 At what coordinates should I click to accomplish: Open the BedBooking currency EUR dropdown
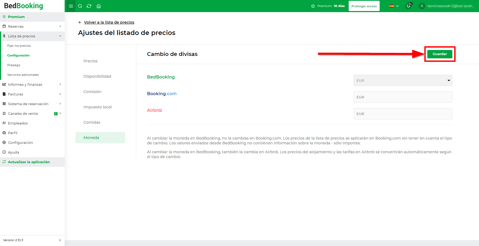tap(403, 80)
